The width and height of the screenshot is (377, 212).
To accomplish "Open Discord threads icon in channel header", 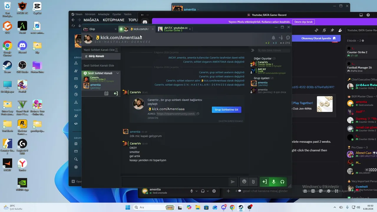I will point(317,30).
